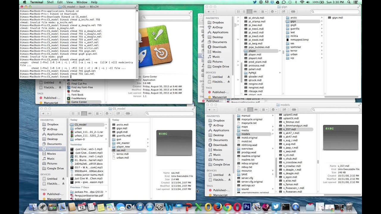
Task: Switch the models window to list view
Action: pyautogui.click(x=245, y=110)
